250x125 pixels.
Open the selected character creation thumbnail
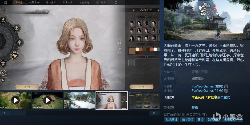pos(112,101)
